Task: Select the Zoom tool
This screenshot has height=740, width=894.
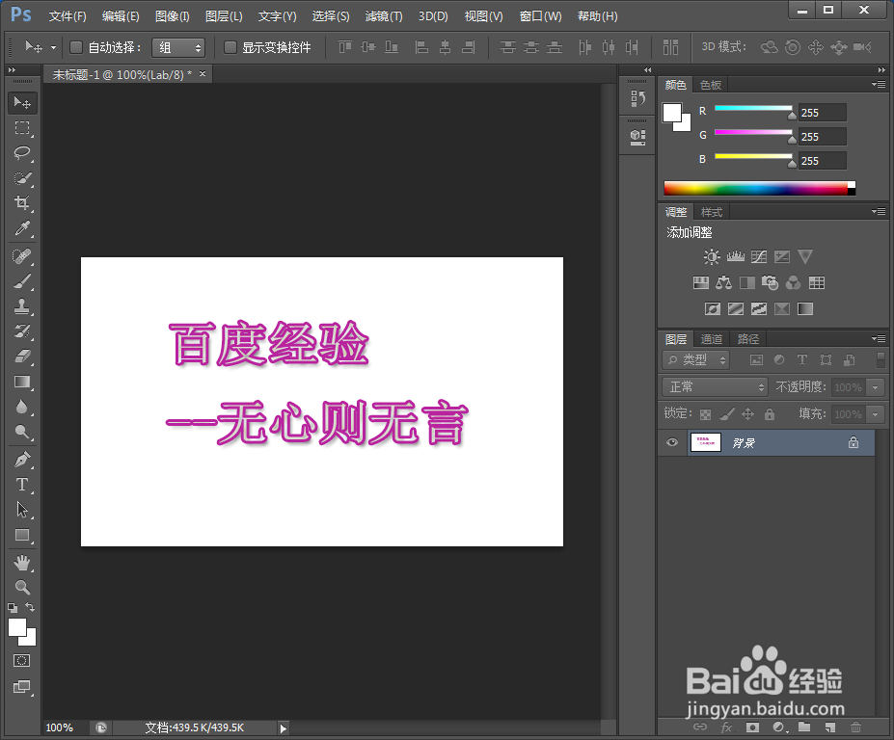Action: click(x=22, y=588)
